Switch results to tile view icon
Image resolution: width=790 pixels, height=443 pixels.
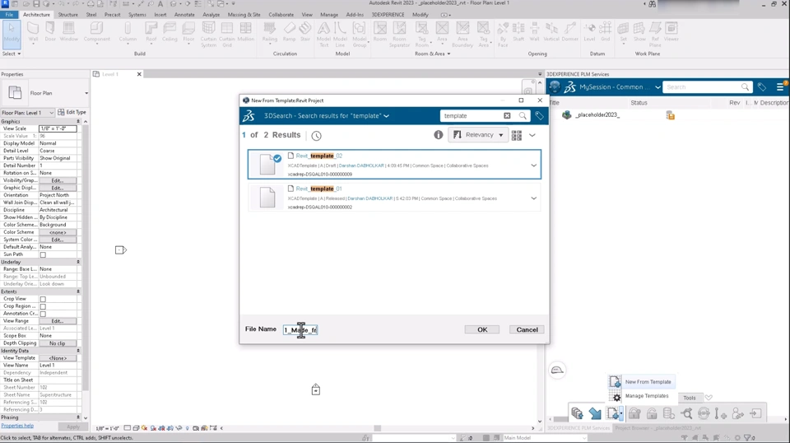[x=517, y=135]
